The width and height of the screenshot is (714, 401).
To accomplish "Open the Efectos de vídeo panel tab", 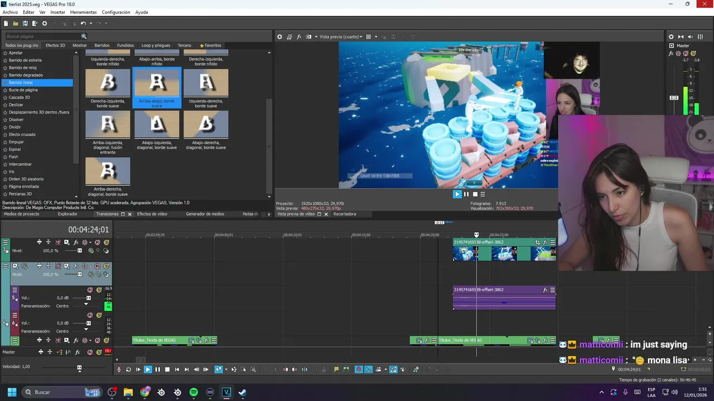I will tap(152, 214).
